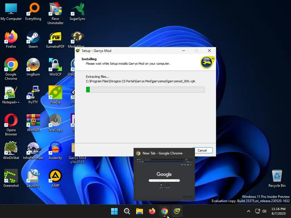This screenshot has height=218, width=291.
Task: Select the AIMP desktop shortcut
Action: click(x=55, y=178)
